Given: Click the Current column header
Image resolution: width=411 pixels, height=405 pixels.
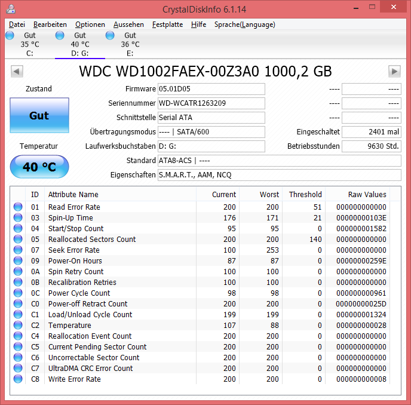Looking at the screenshot, I should 217,195.
